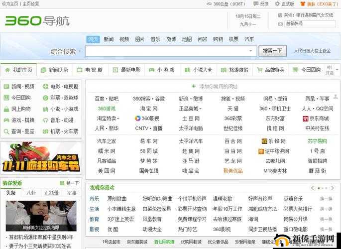Open the 11·11 疯狂购车节 banner
This screenshot has height=249, width=341.
point(41,158)
